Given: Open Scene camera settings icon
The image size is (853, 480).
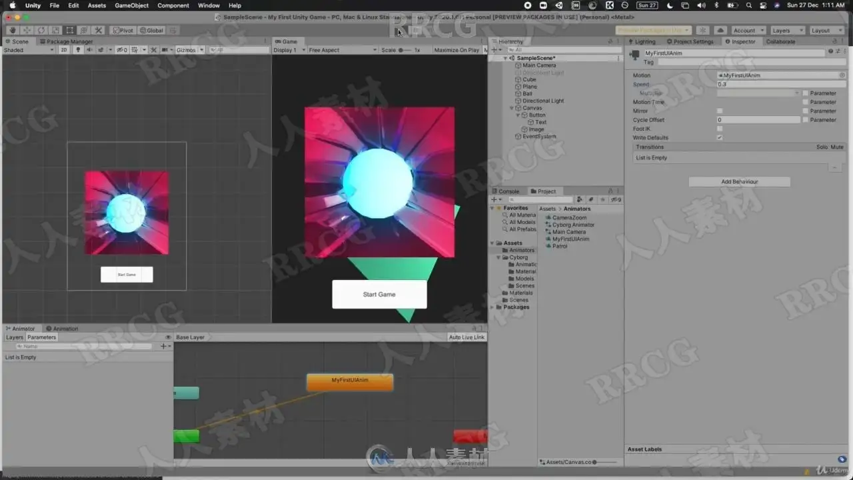Looking at the screenshot, I should [x=166, y=50].
